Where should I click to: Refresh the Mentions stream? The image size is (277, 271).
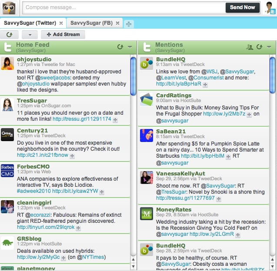pos(259,47)
